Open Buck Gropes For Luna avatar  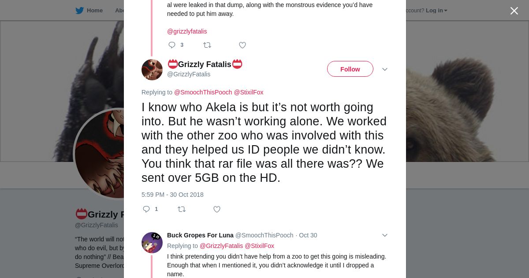coord(152,243)
